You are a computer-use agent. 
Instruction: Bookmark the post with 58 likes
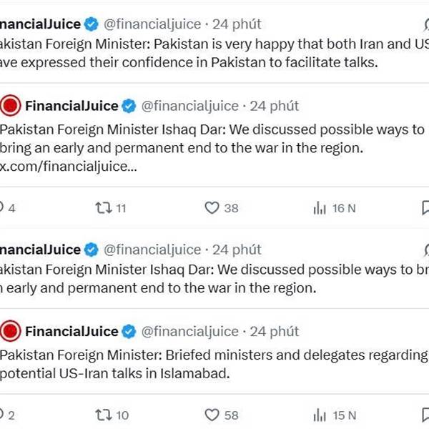425,415
